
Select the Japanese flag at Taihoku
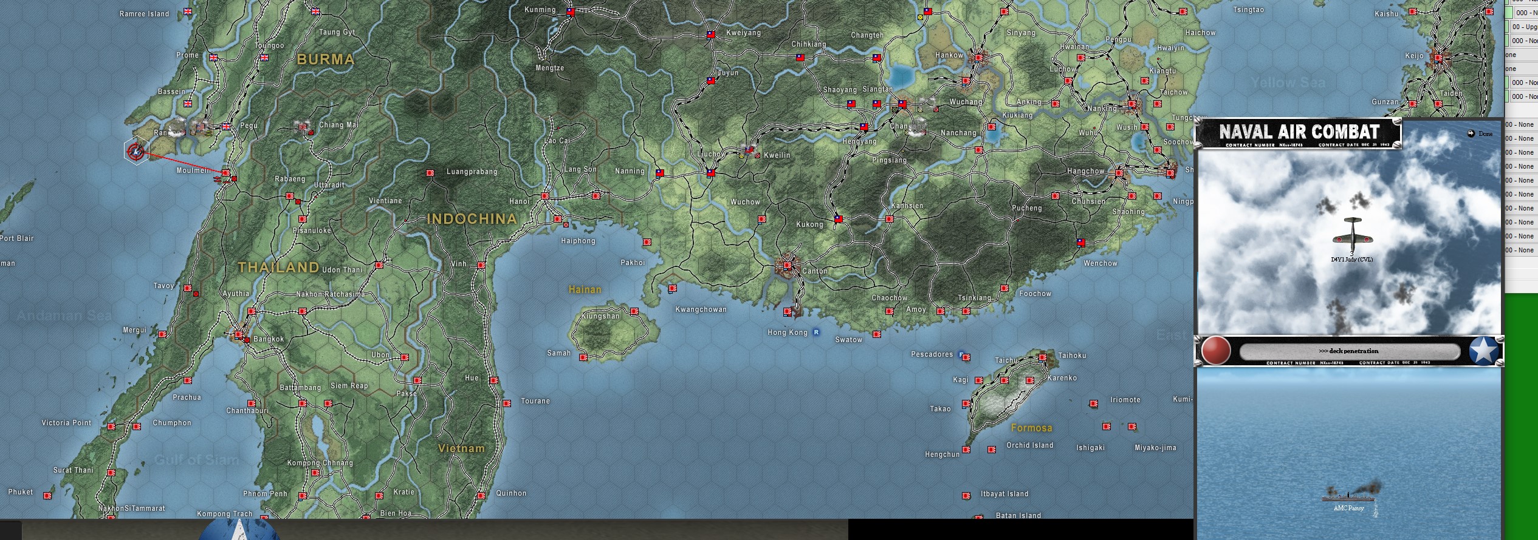(1043, 357)
